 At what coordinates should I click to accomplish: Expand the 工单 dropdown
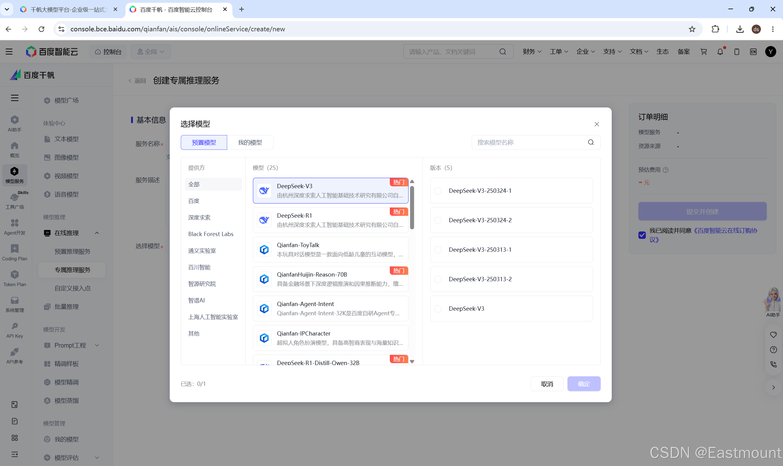559,52
